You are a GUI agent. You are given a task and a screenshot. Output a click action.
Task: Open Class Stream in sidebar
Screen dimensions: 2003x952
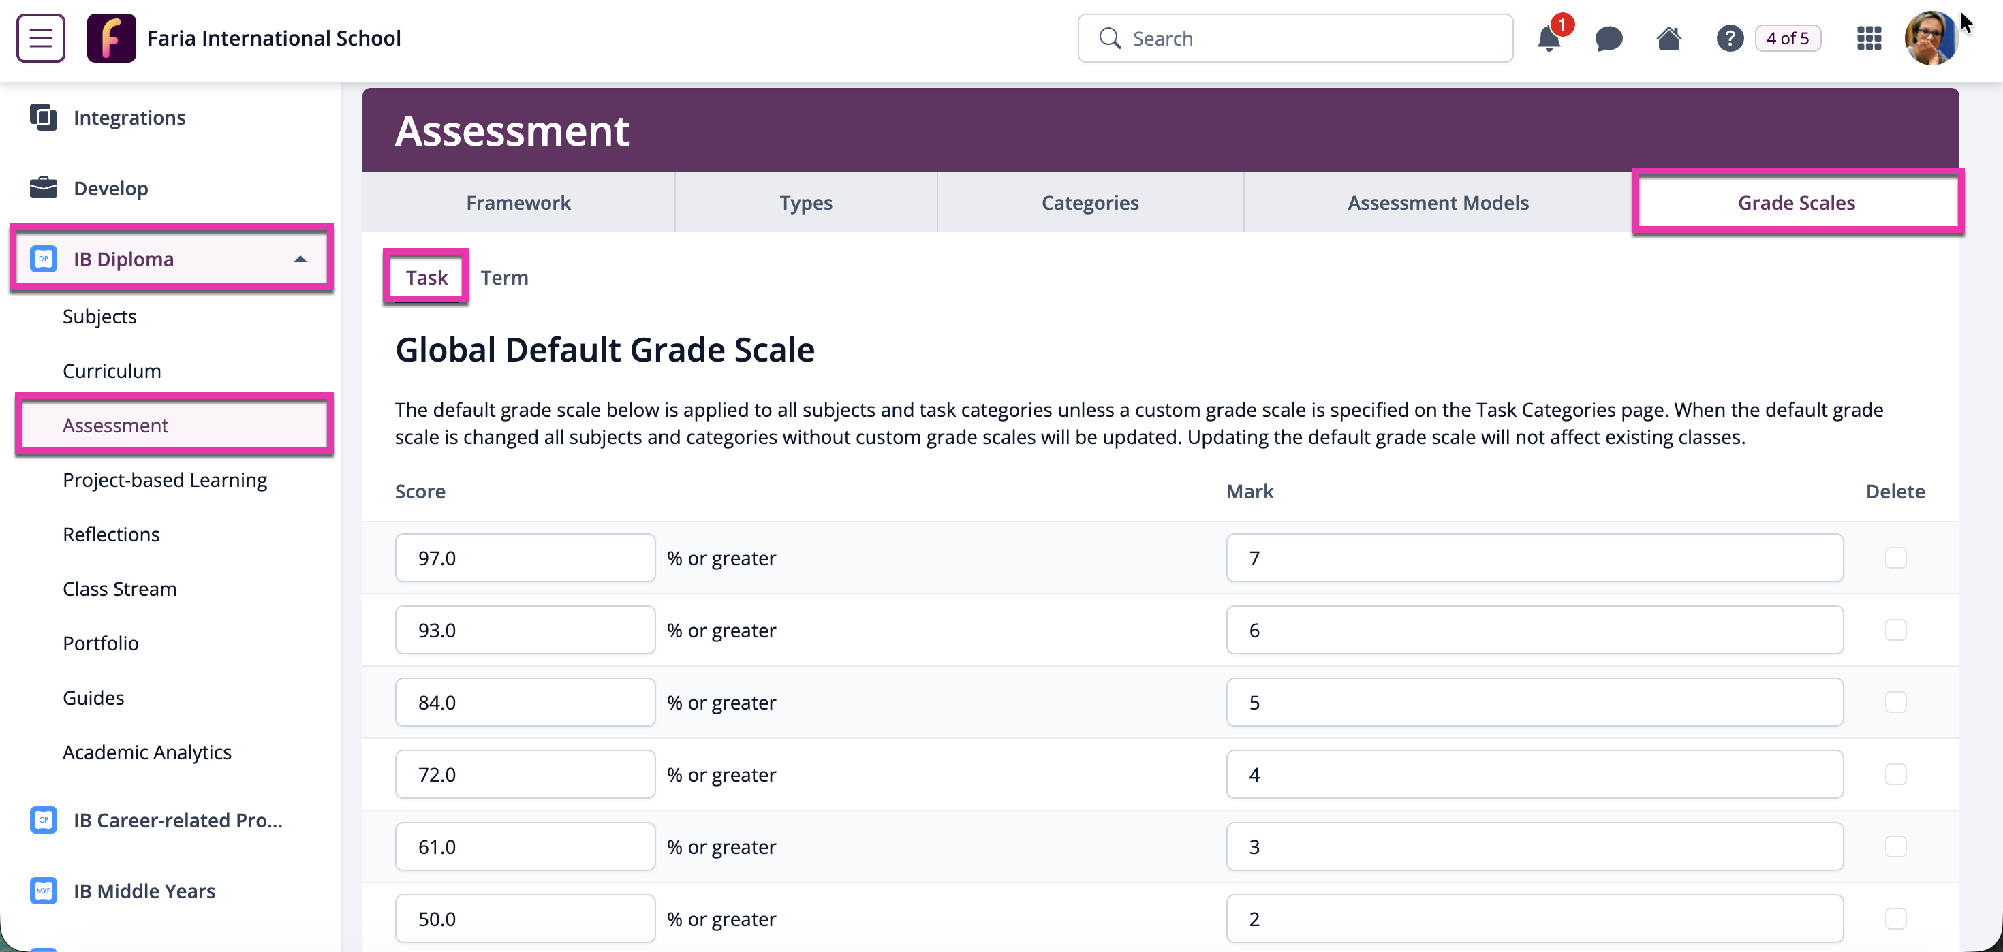coord(120,588)
